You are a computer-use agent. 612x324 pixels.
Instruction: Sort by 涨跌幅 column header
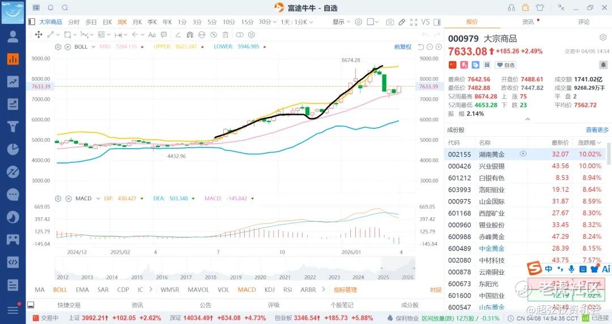point(589,142)
